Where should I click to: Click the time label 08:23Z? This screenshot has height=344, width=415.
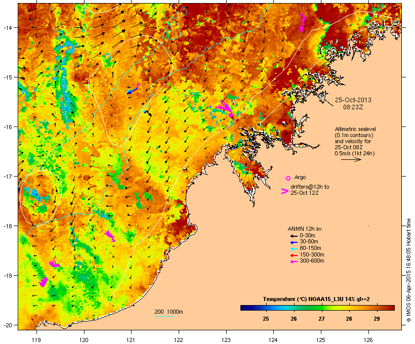[x=353, y=107]
